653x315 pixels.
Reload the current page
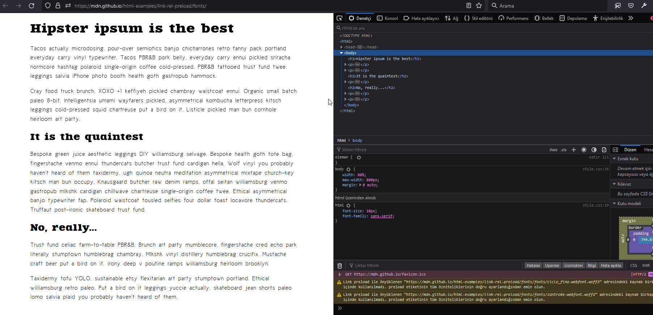(x=31, y=6)
